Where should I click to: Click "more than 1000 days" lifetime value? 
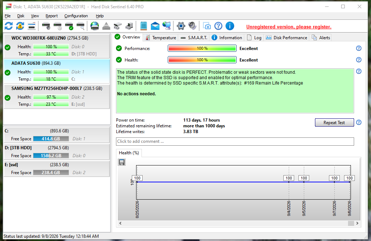(204, 126)
